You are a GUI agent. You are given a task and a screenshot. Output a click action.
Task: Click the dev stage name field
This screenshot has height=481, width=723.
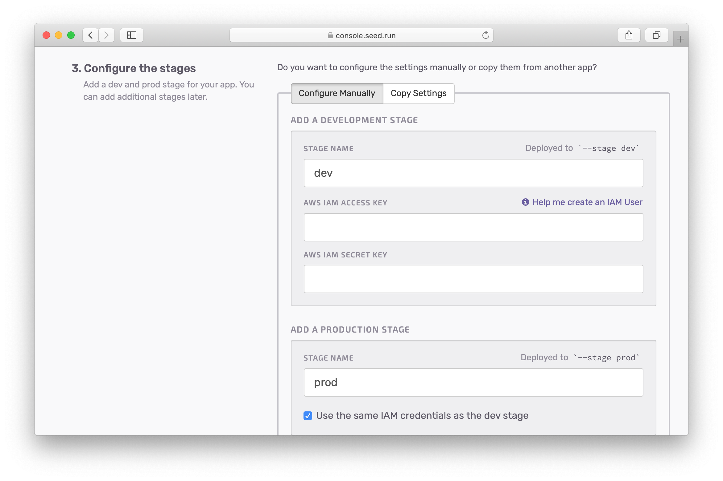473,173
